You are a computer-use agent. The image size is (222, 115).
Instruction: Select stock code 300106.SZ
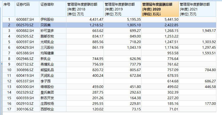pos(25,109)
